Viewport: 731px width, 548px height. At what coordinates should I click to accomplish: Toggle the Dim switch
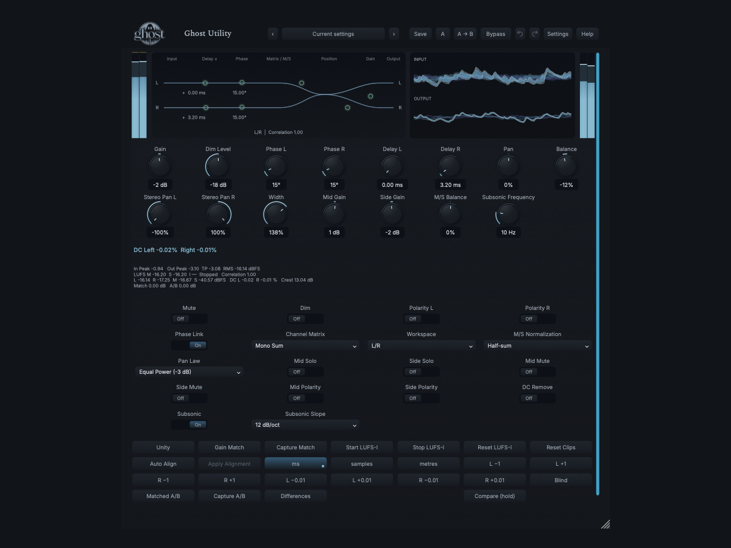tap(305, 318)
